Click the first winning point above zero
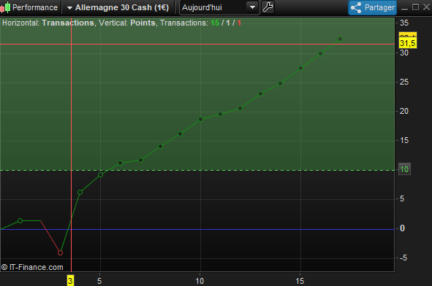This screenshot has width=432, height=286. pos(20,220)
